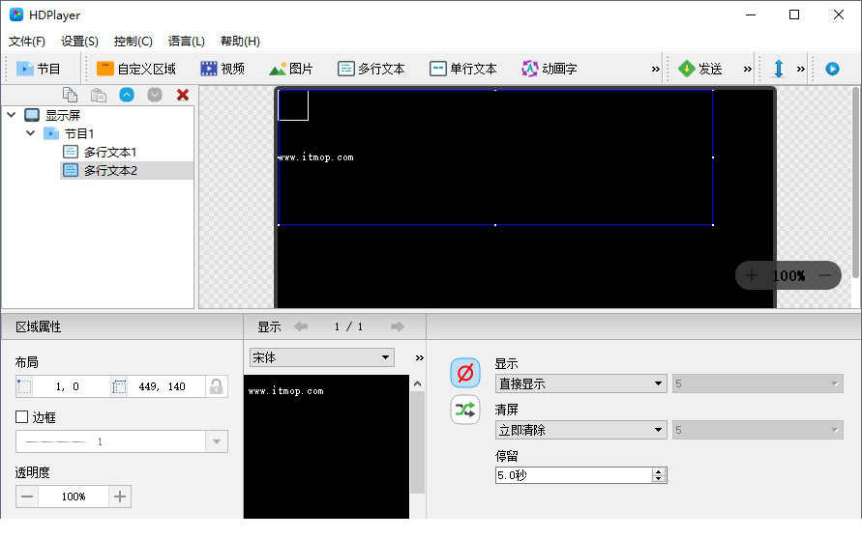Click the zoom out minus button
Image resolution: width=862 pixels, height=539 pixels.
click(x=824, y=275)
